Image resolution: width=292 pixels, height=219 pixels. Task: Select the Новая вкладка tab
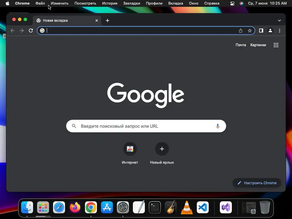(x=67, y=21)
